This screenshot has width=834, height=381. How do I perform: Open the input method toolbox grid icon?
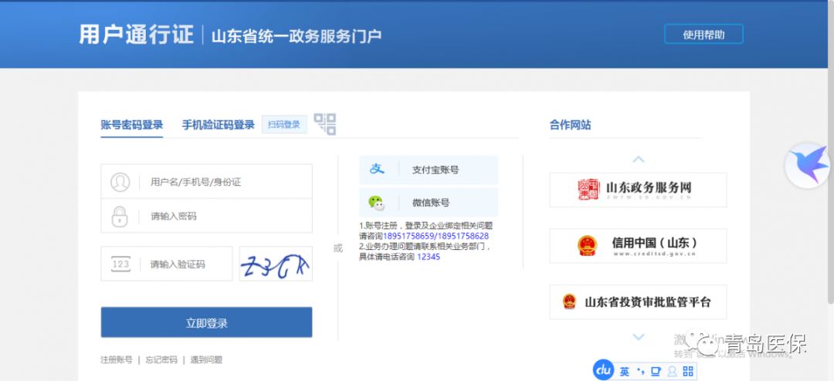click(x=688, y=371)
